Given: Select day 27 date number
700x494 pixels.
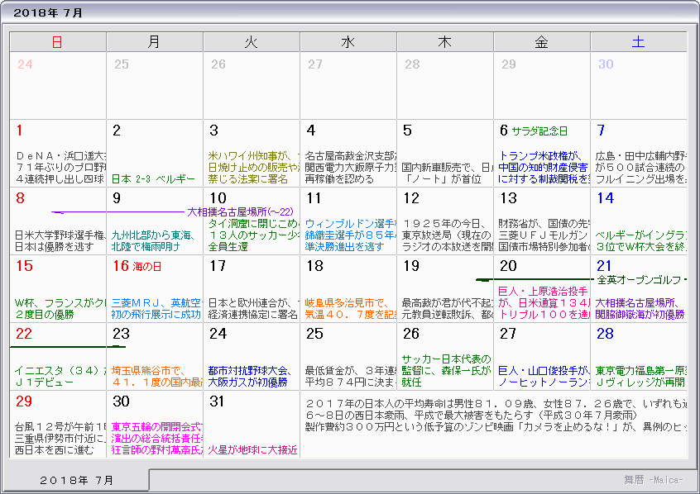Looking at the screenshot, I should pos(508,334).
